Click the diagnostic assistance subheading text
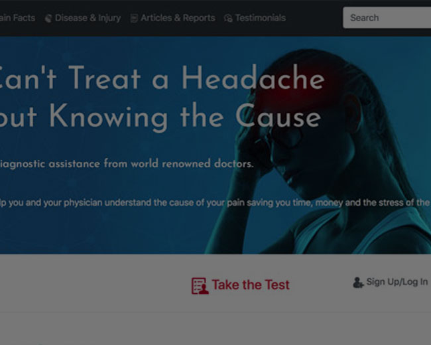The image size is (431, 345). 127,164
